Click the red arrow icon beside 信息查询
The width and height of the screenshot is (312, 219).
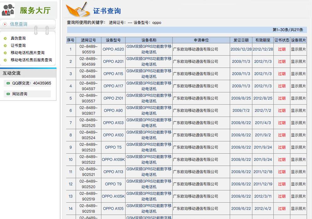[5, 24]
